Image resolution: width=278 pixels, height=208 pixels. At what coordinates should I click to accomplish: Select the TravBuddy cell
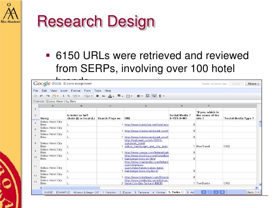(209, 182)
